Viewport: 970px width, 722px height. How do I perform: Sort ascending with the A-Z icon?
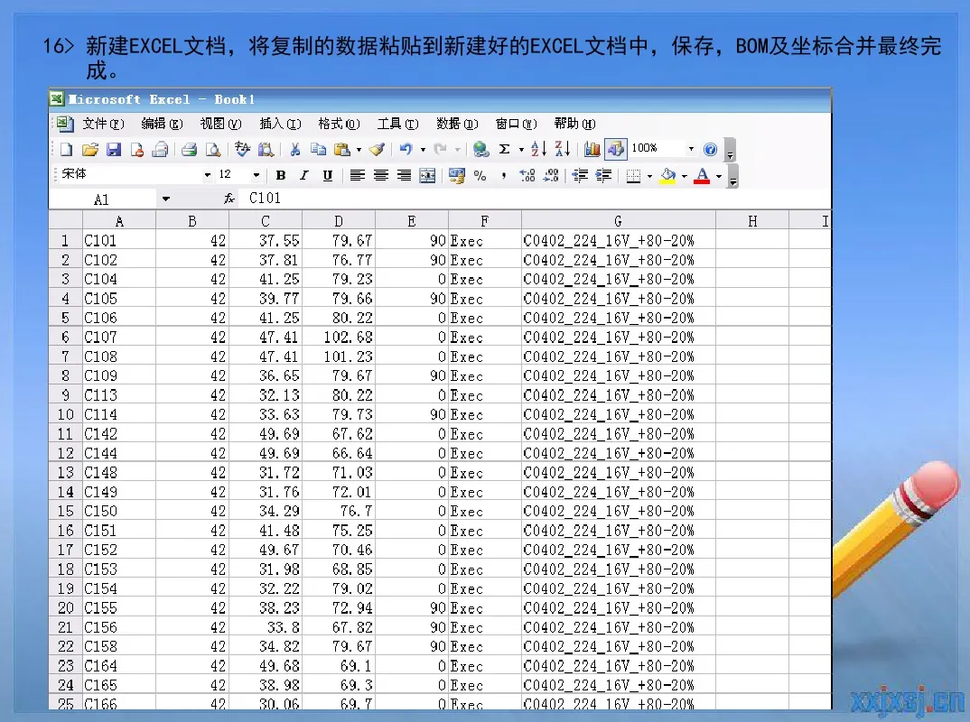click(539, 149)
